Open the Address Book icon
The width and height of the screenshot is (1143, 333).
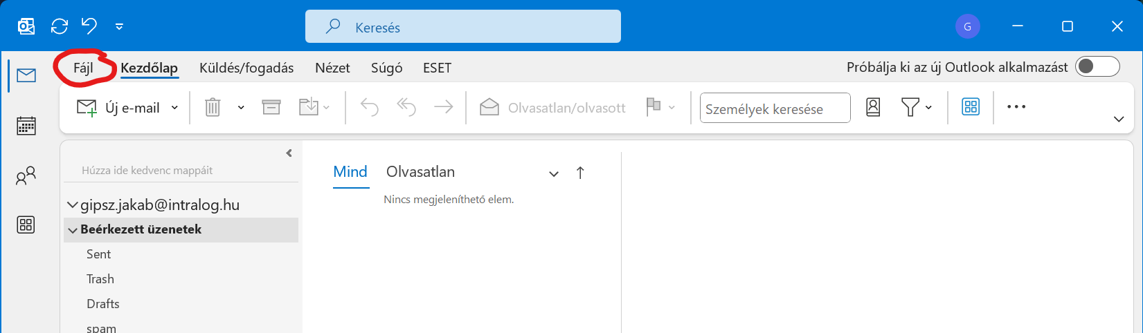873,107
